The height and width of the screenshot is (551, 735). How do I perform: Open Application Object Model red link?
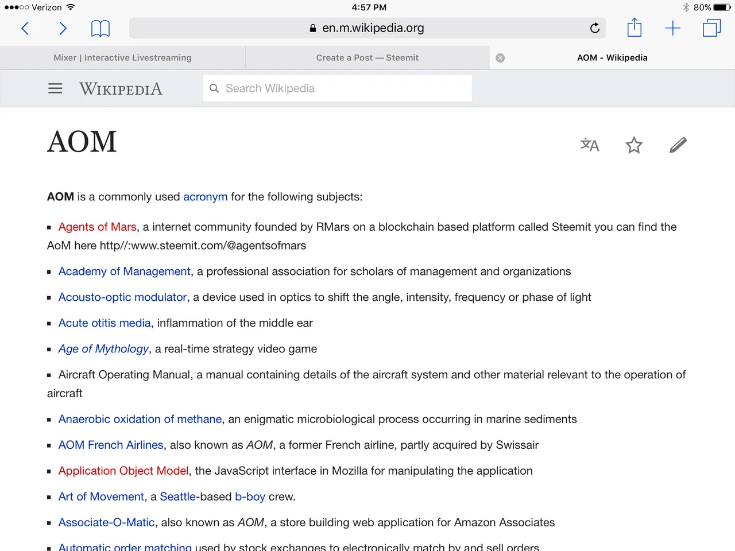click(x=123, y=471)
